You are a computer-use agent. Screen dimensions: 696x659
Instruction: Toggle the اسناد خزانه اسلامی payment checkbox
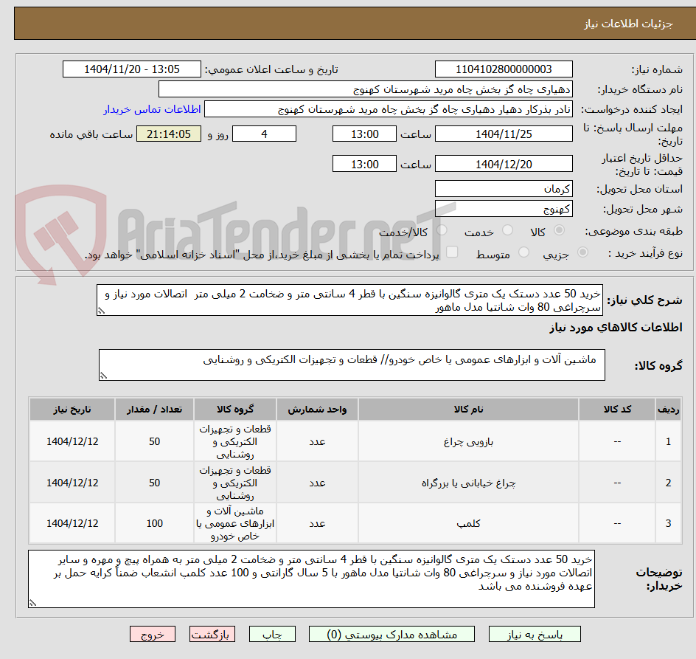point(452,252)
